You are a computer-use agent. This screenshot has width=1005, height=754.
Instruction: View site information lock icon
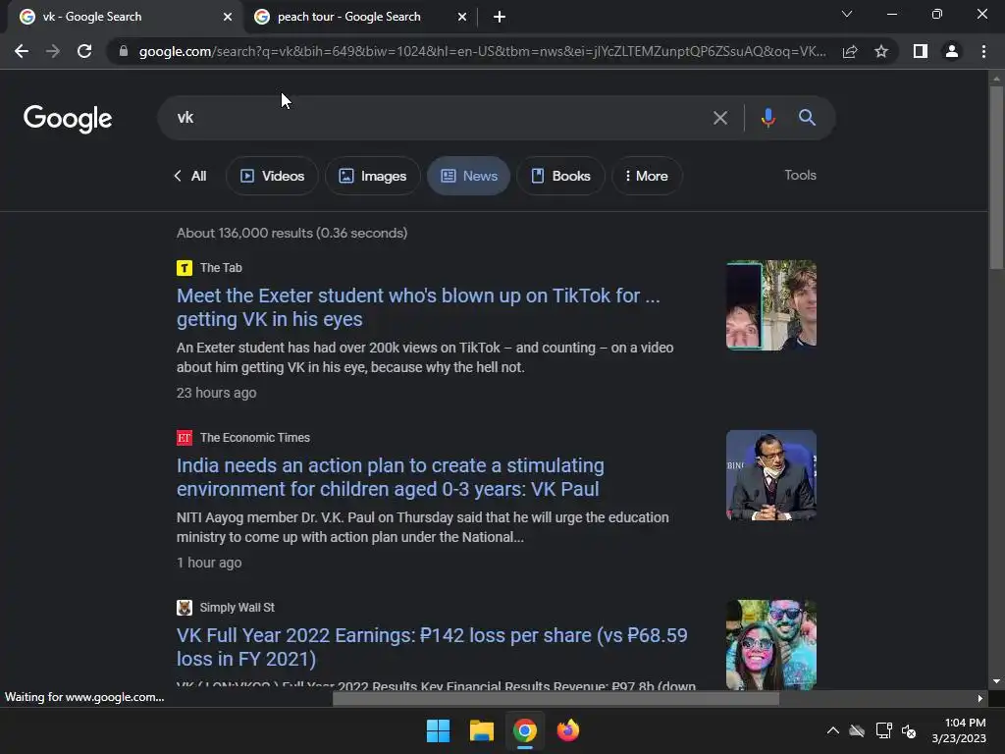(124, 51)
